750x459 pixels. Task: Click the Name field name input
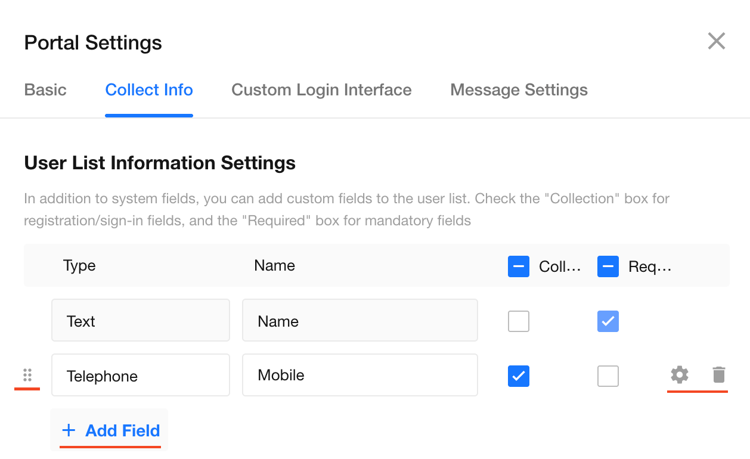(359, 320)
